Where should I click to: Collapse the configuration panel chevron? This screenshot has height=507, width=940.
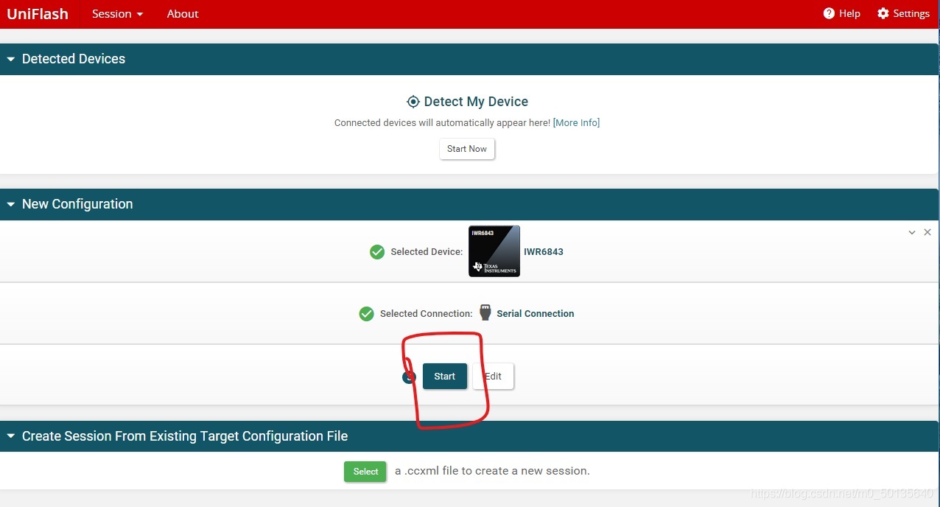point(912,232)
